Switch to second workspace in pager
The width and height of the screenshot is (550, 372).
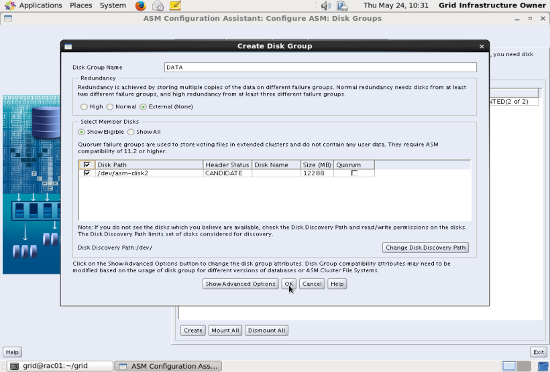pyautogui.click(x=524, y=366)
